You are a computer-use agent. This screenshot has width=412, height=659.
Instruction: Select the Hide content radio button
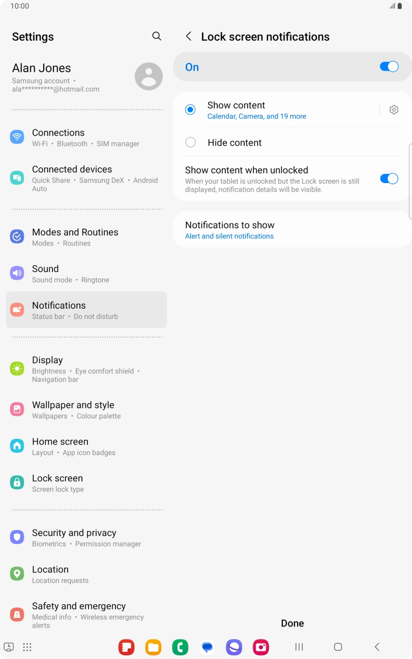[x=190, y=142]
